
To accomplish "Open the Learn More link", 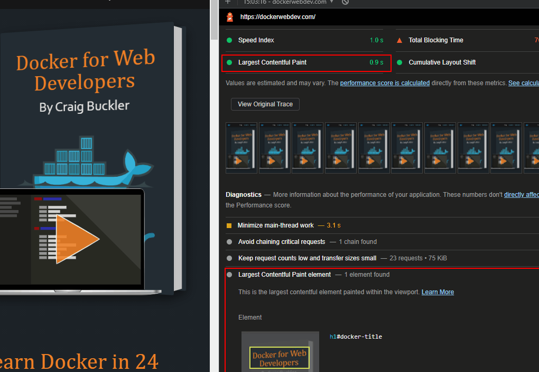I will coord(438,292).
